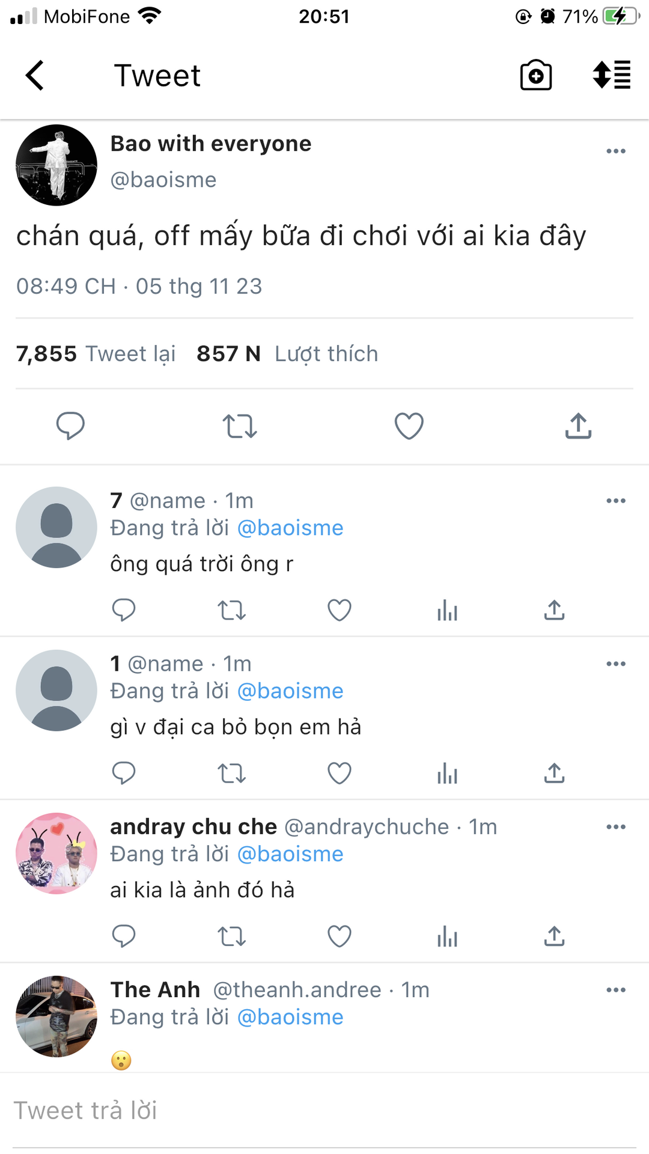
Task: Open more options on andray chu che reply
Action: pyautogui.click(x=615, y=827)
